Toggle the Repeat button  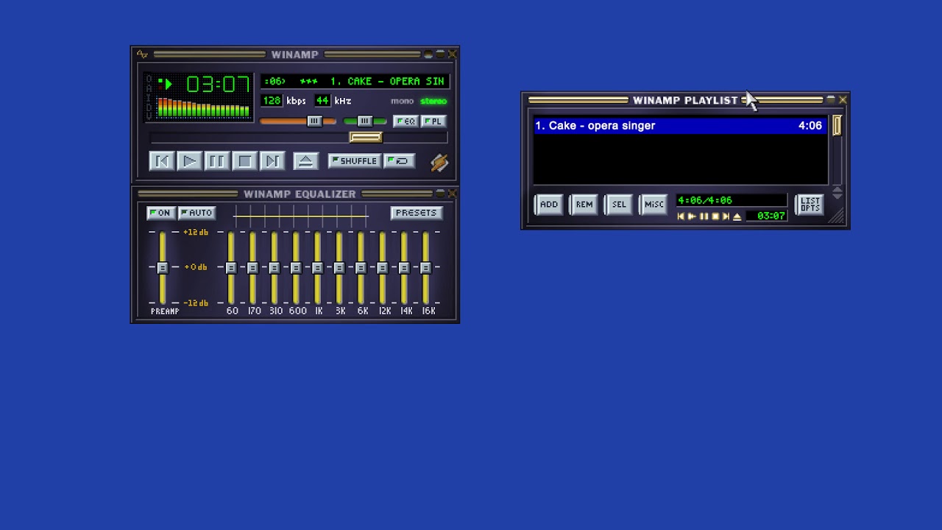tap(400, 161)
